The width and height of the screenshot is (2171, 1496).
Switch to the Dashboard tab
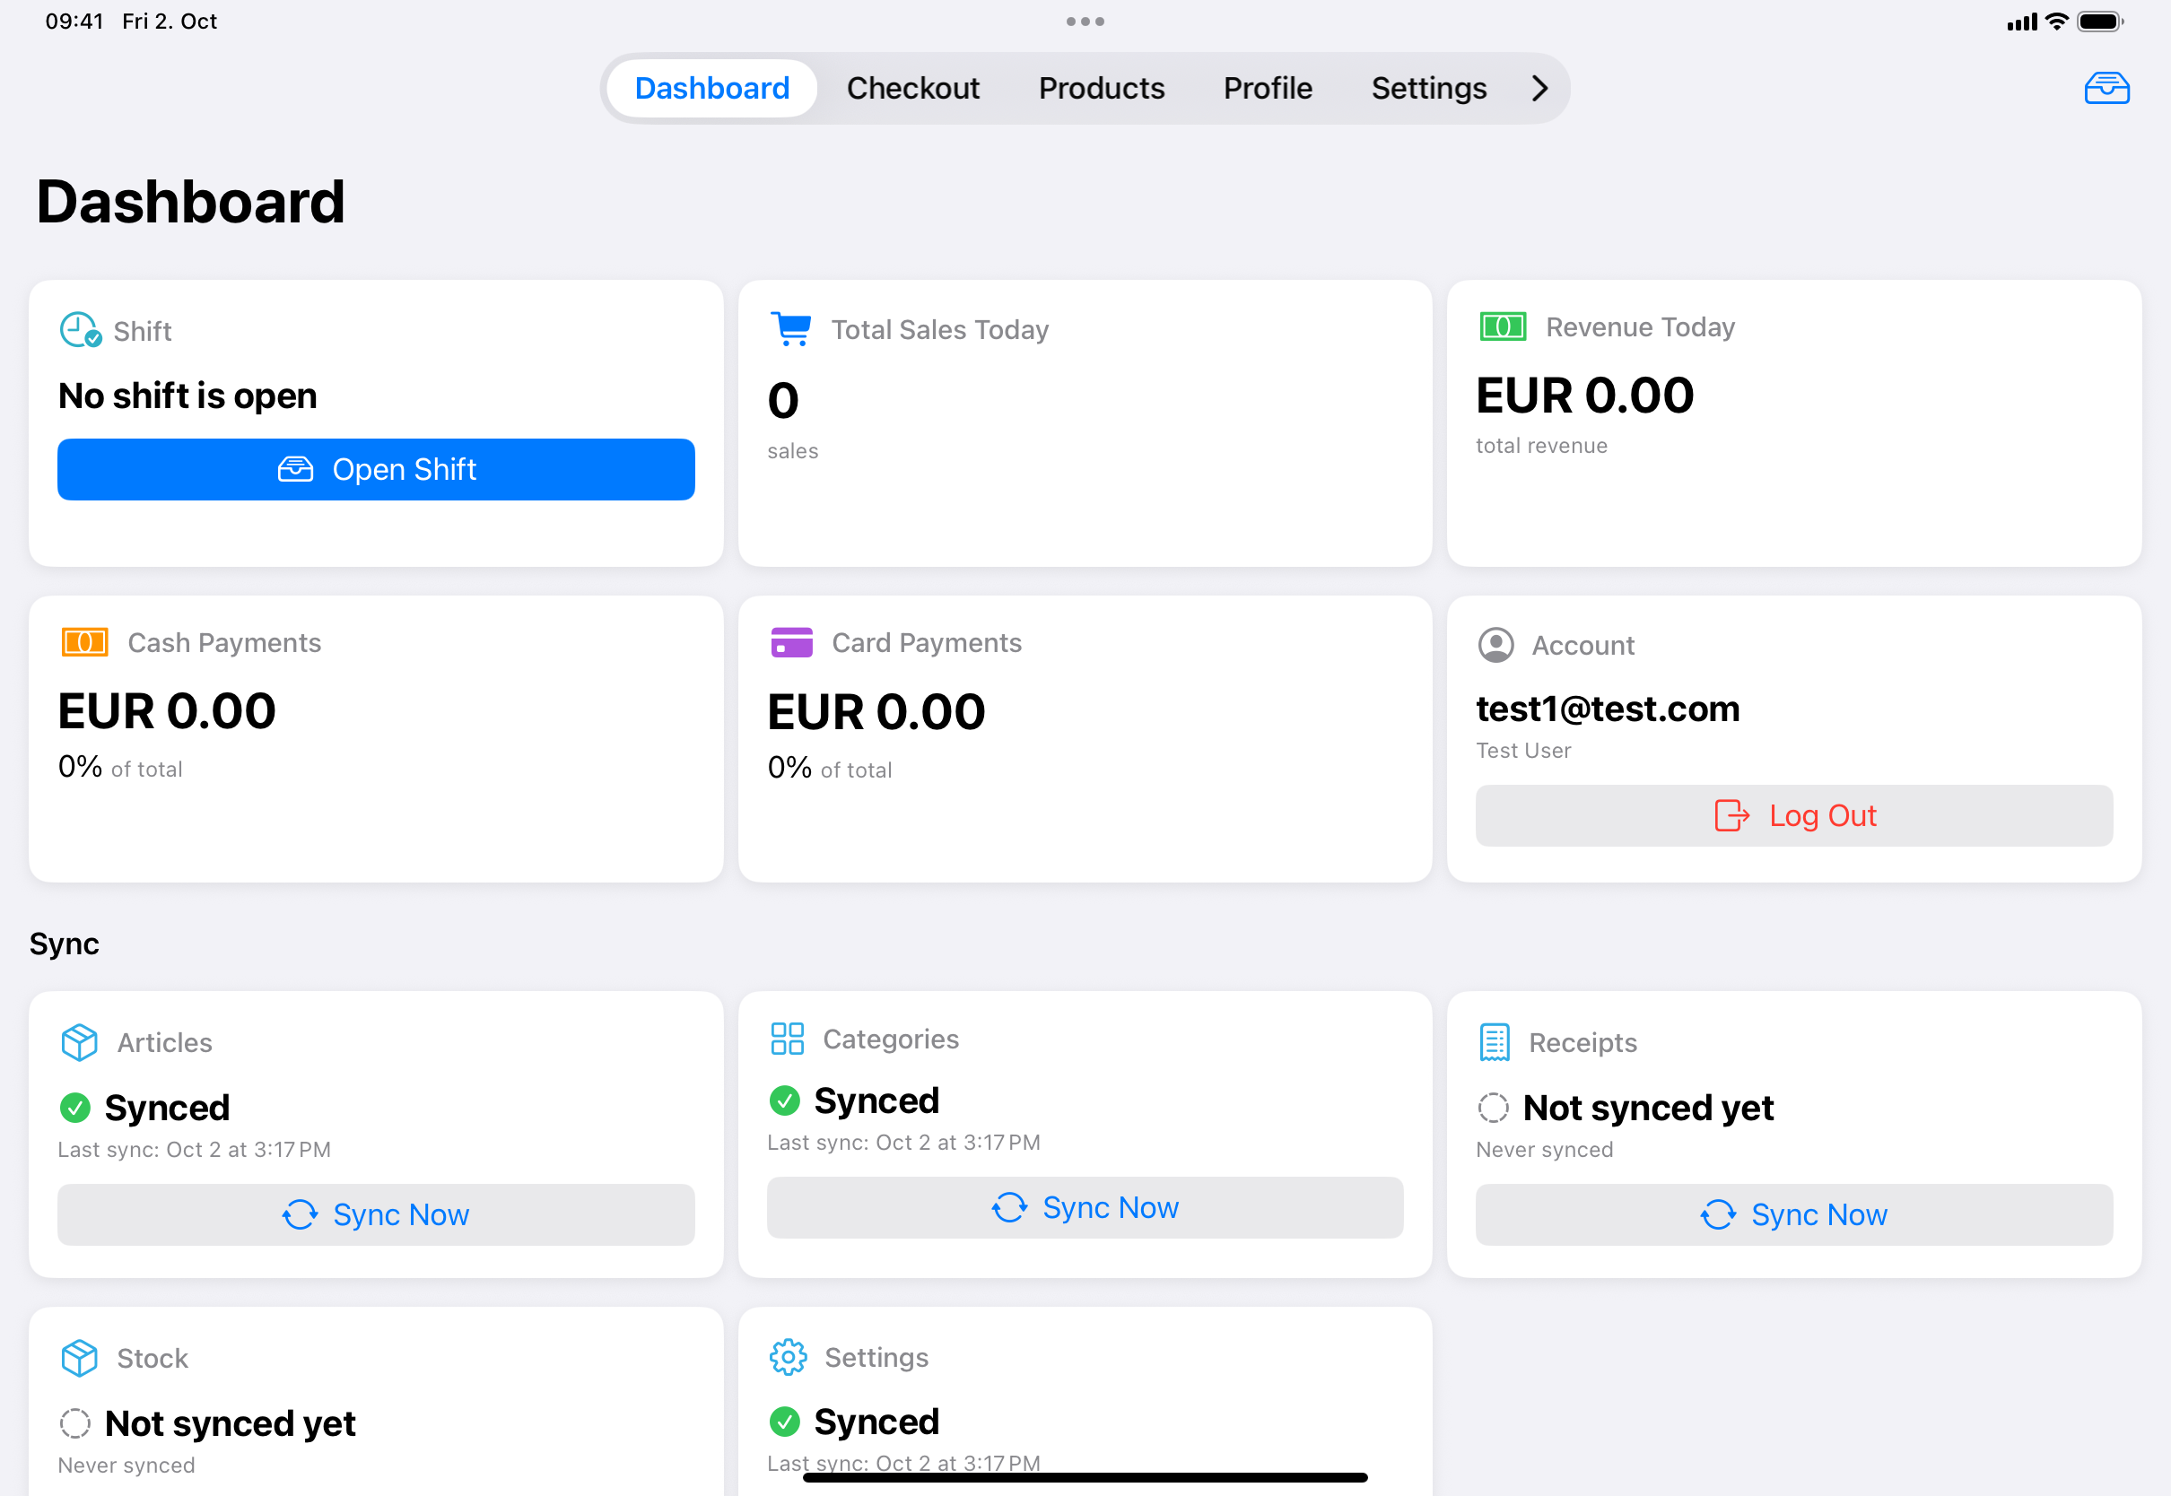click(711, 88)
